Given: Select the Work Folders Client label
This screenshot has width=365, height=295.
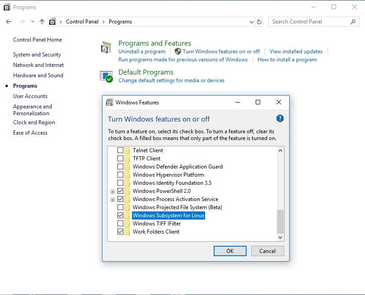Looking at the screenshot, I should click(156, 232).
